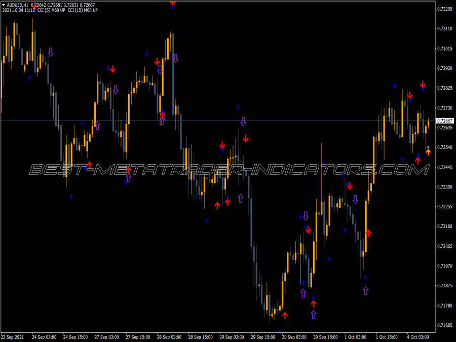Image resolution: width=456 pixels, height=342 pixels.
Task: Click the 30 Sep 03:00 time label
Action: (x=294, y=337)
